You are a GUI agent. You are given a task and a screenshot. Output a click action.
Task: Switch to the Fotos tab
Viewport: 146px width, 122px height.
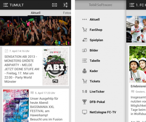point(67,13)
